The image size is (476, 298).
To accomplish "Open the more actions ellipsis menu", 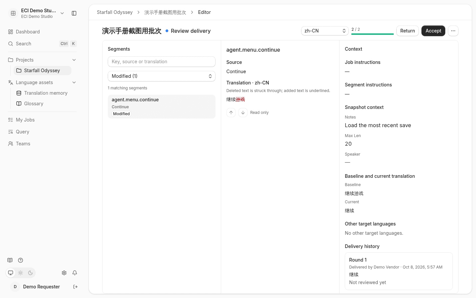I will (x=453, y=31).
